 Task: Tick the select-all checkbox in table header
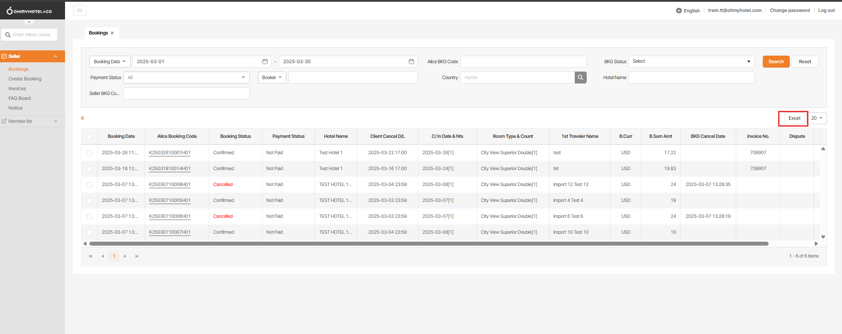(89, 137)
